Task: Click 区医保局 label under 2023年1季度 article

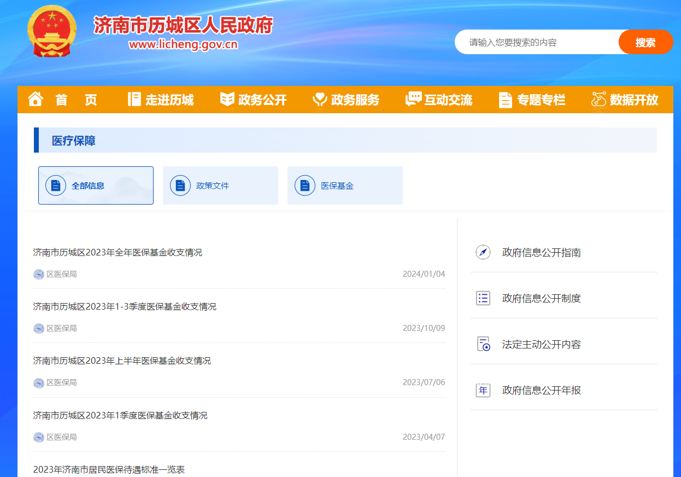Action: (x=62, y=437)
